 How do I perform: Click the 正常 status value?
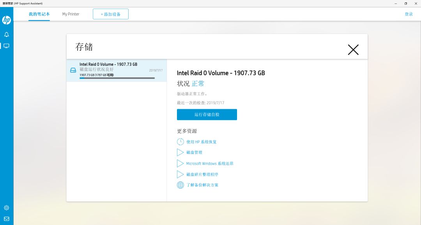click(198, 84)
